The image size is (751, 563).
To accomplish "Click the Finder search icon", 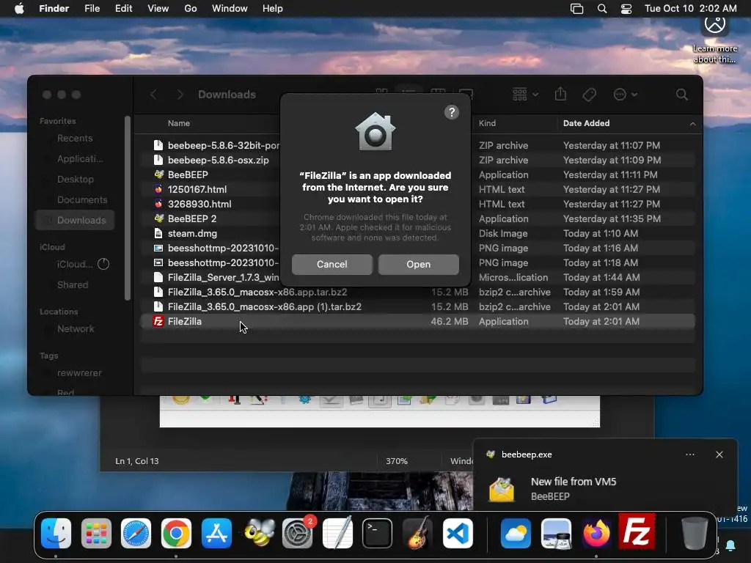I will click(x=681, y=95).
